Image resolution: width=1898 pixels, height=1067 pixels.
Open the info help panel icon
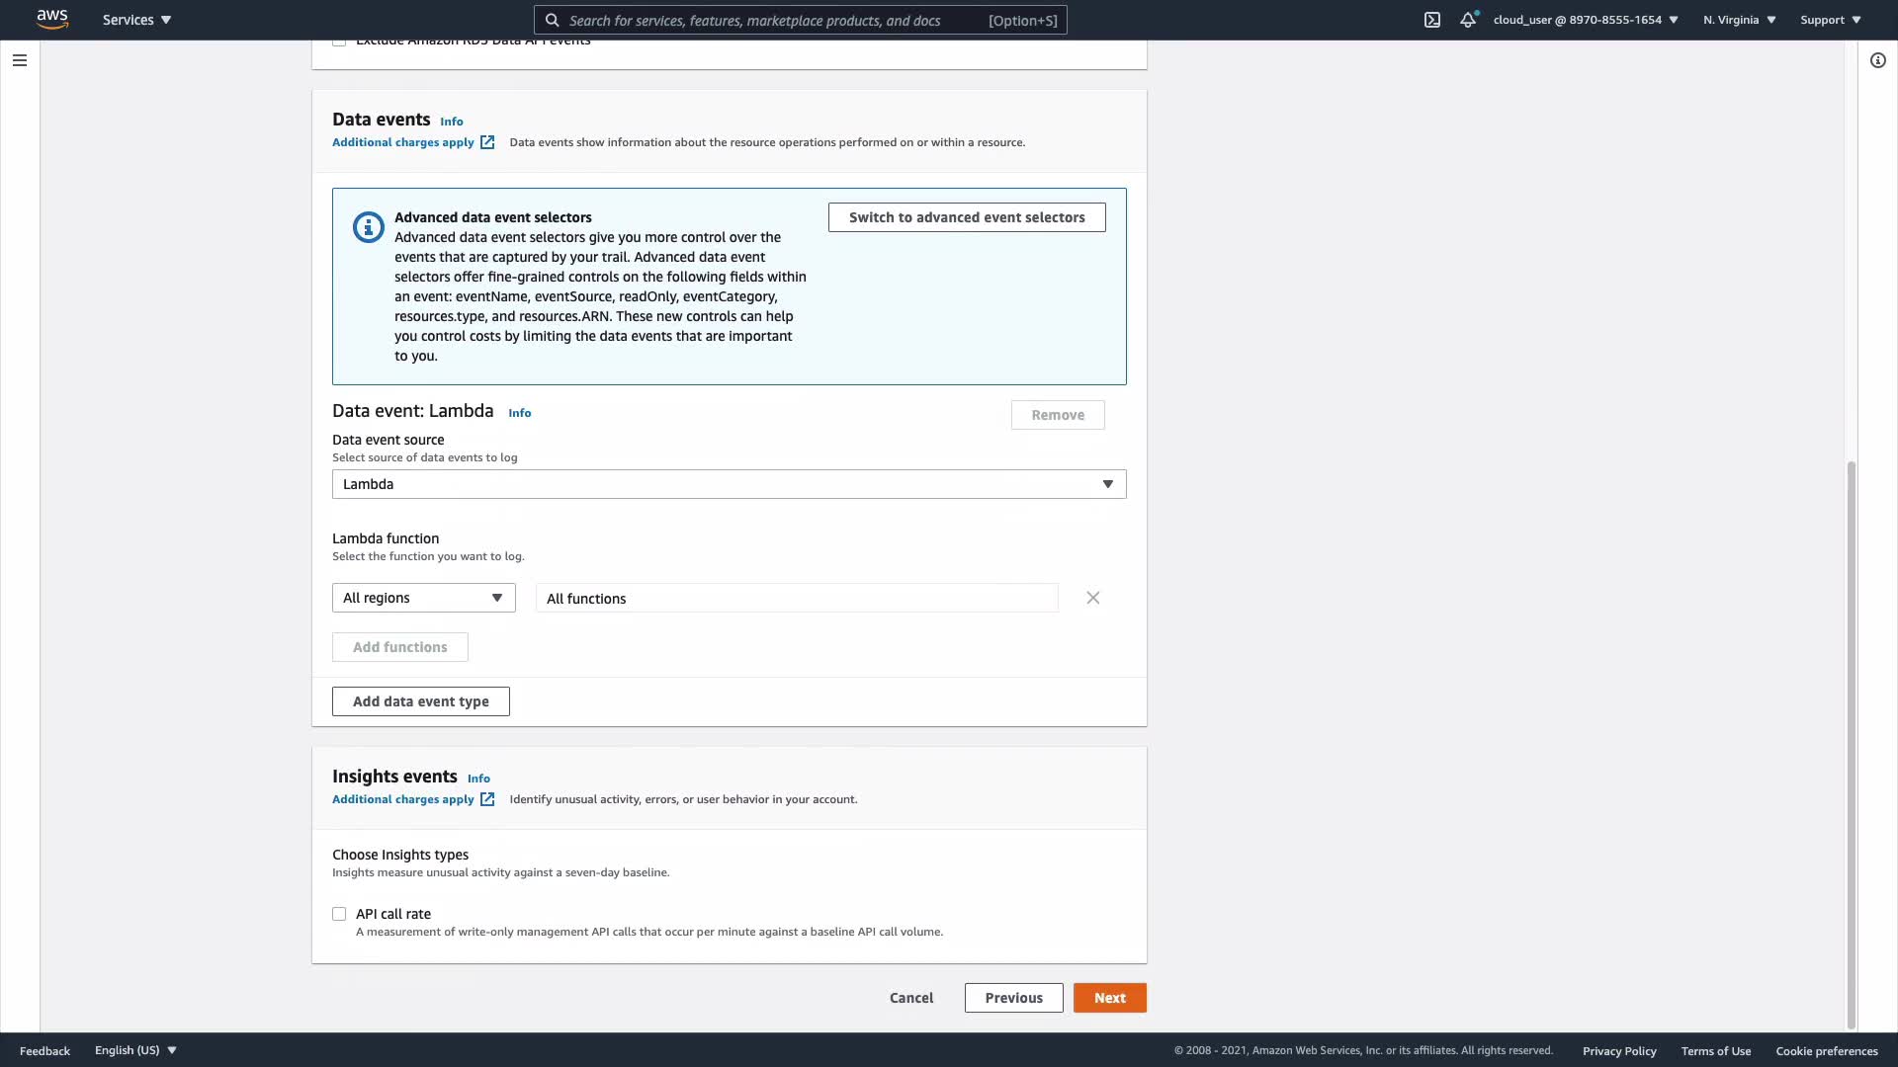[x=1877, y=60]
